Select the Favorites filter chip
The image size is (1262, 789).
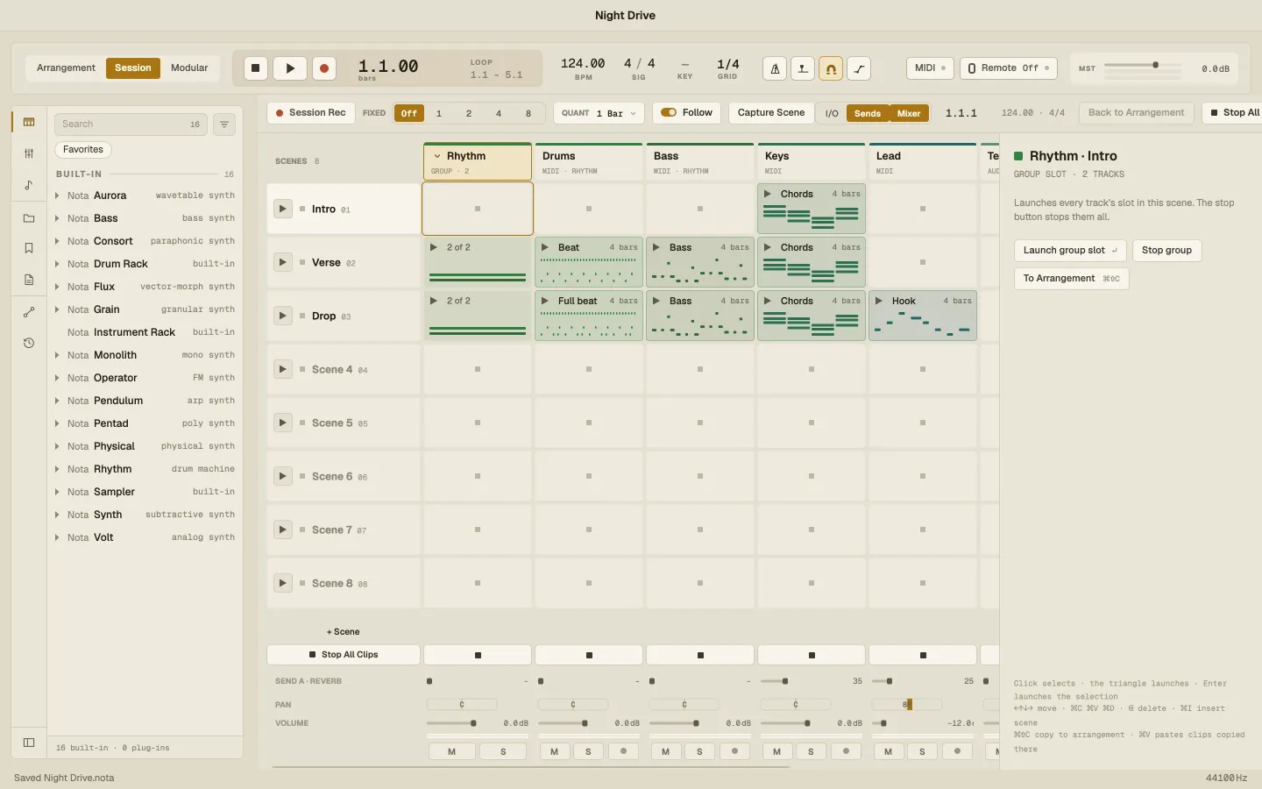click(x=83, y=150)
